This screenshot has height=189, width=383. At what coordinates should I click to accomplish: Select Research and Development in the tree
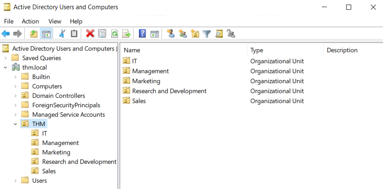(79, 162)
